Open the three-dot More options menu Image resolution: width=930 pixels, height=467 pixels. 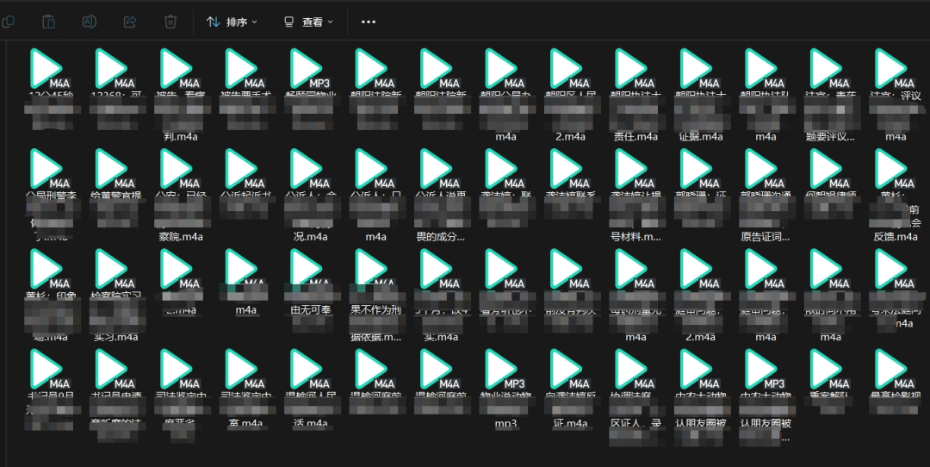coord(369,22)
